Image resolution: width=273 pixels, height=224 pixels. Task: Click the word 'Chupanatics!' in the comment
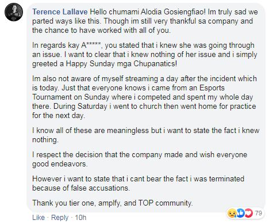pos(155,64)
